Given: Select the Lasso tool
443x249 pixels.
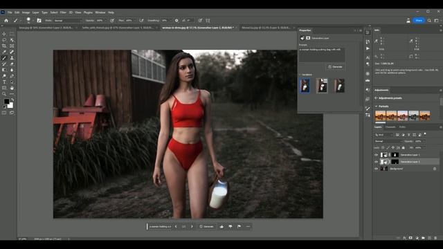Looking at the screenshot, I should [4, 40].
